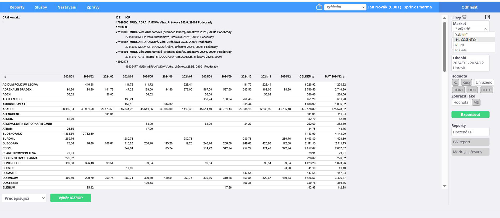Toggle the Kusy value unit
Viewport: 500px width, 218px height.
pyautogui.click(x=466, y=83)
